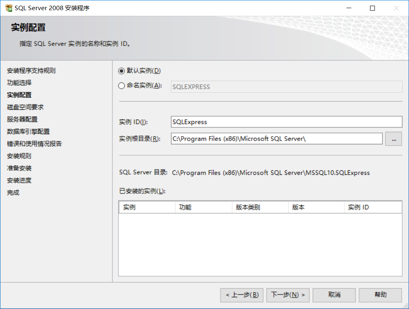Select the 功能选择 step
Viewport: 409px width, 309px height.
(19, 83)
